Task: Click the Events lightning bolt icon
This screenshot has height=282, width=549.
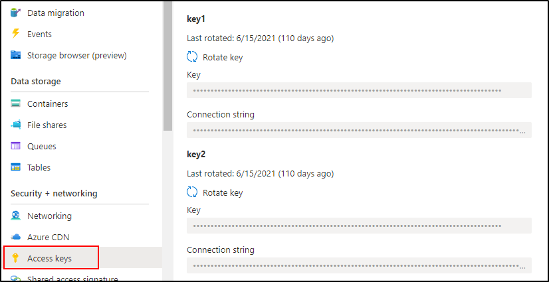Action: pyautogui.click(x=16, y=34)
